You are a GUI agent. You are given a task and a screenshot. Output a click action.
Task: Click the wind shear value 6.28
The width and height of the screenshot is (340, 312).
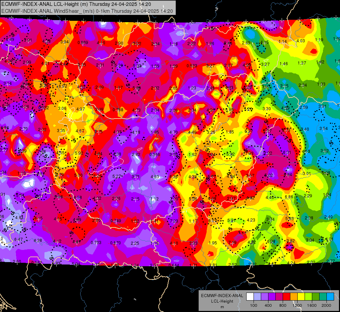coord(271,241)
